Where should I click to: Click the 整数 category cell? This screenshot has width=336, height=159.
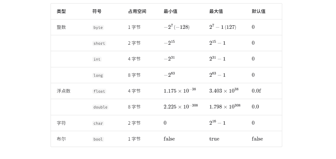pos(61,27)
